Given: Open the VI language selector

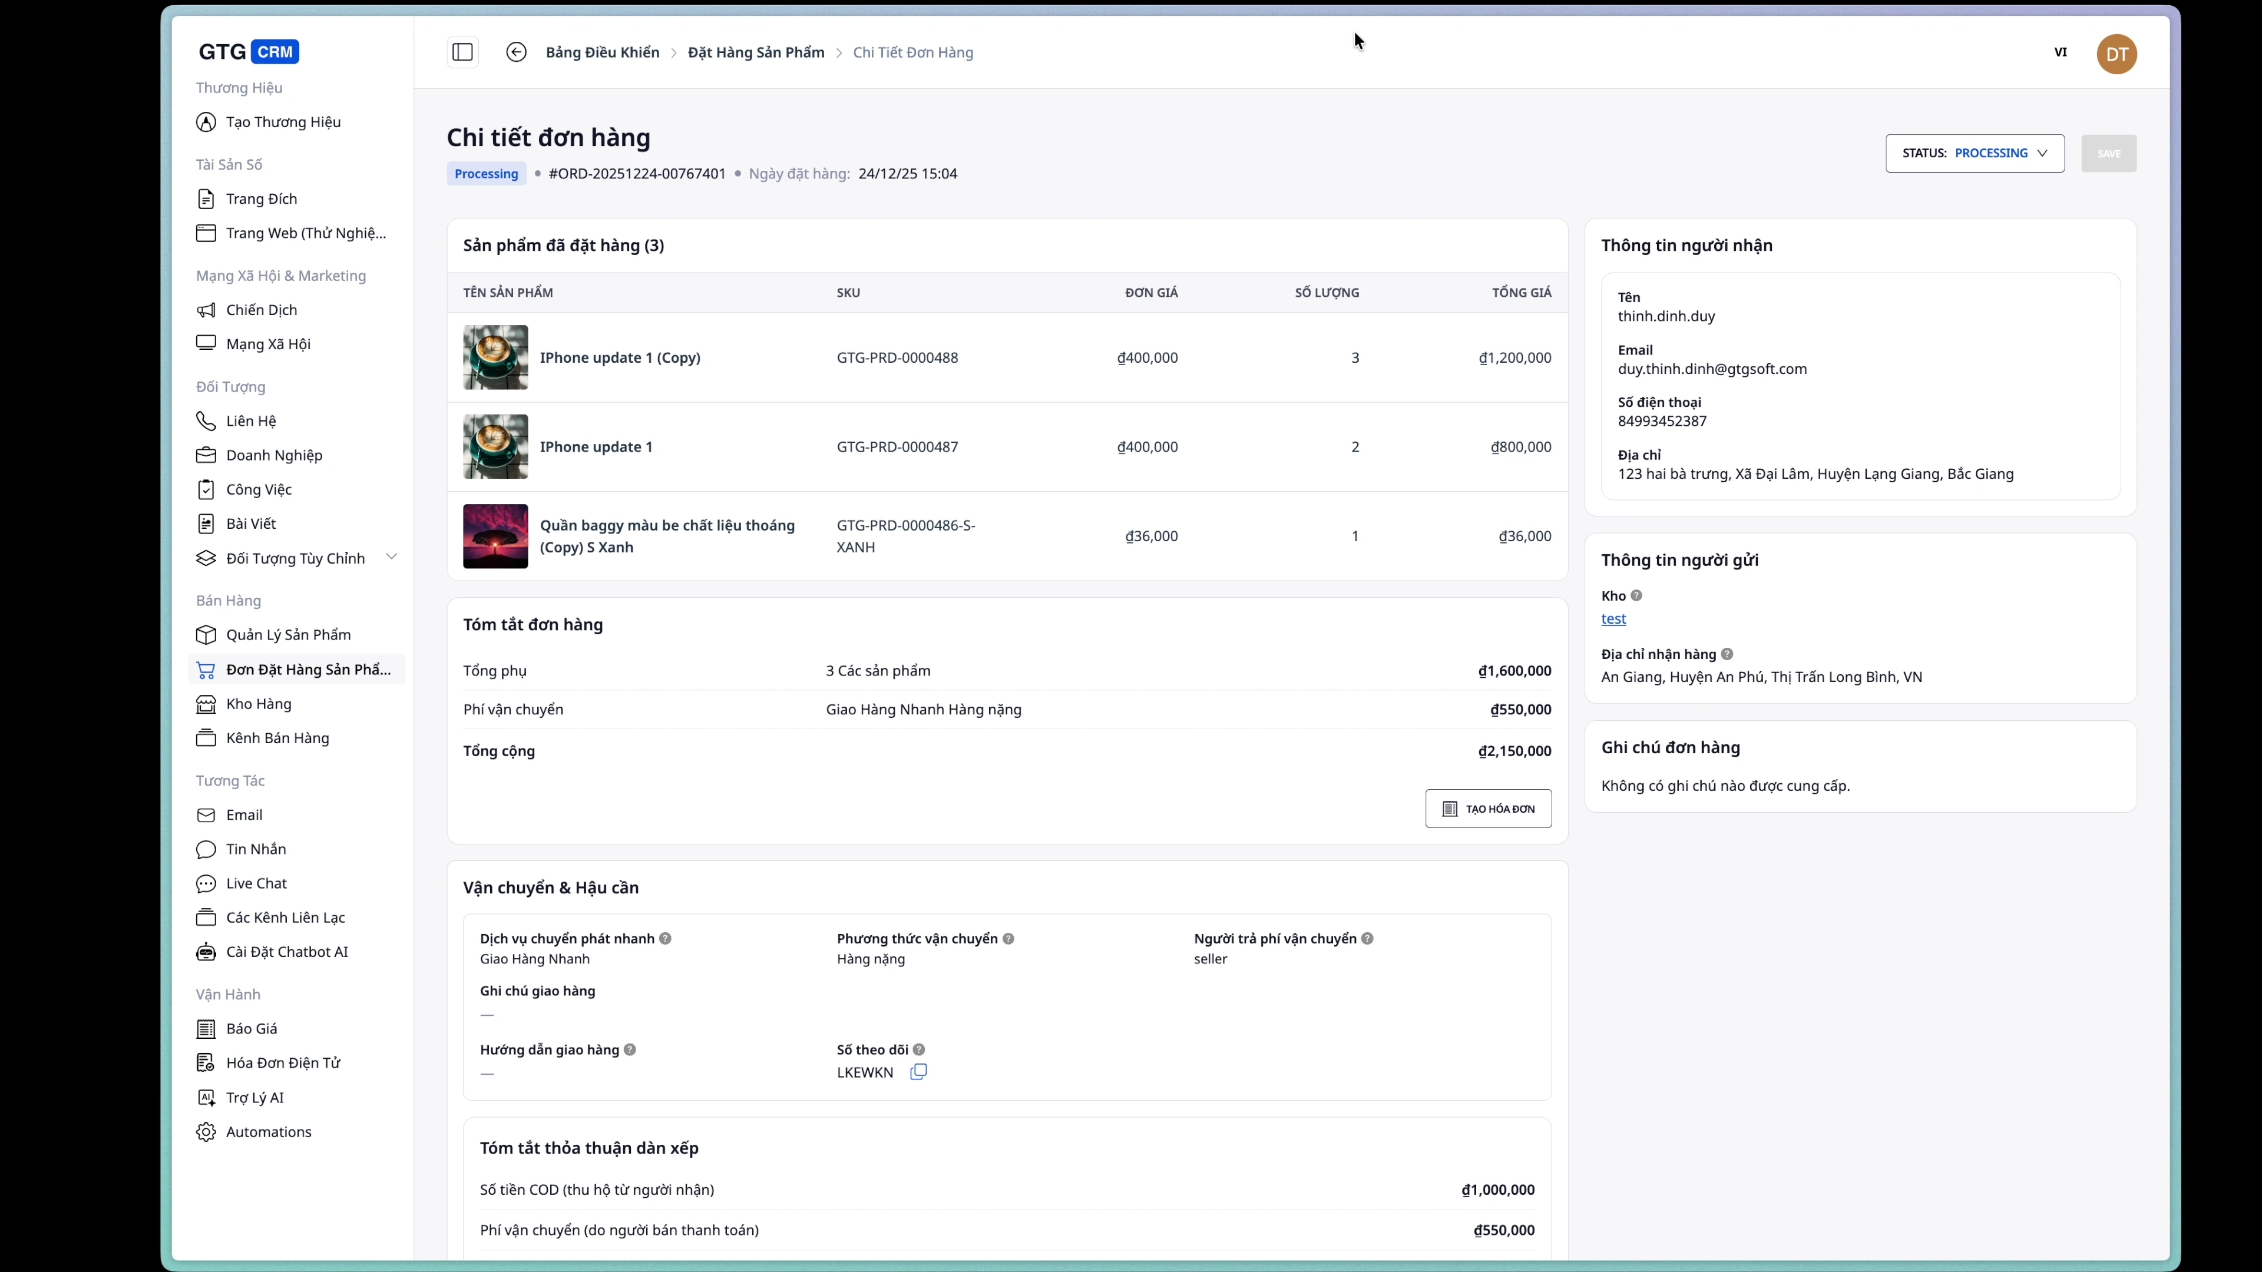Looking at the screenshot, I should [x=2061, y=52].
